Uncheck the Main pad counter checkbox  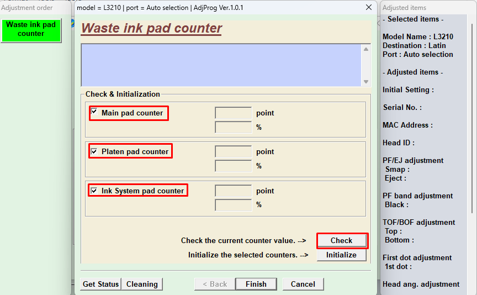[94, 112]
